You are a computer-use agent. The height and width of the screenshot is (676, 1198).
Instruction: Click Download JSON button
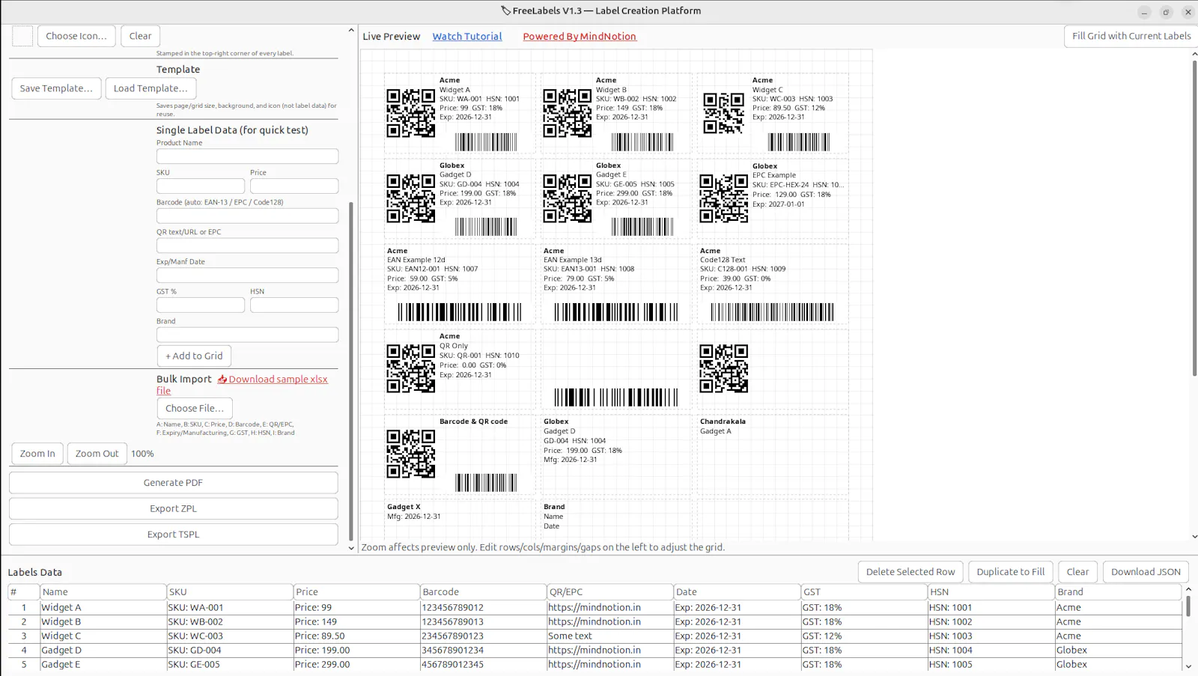[x=1146, y=572]
